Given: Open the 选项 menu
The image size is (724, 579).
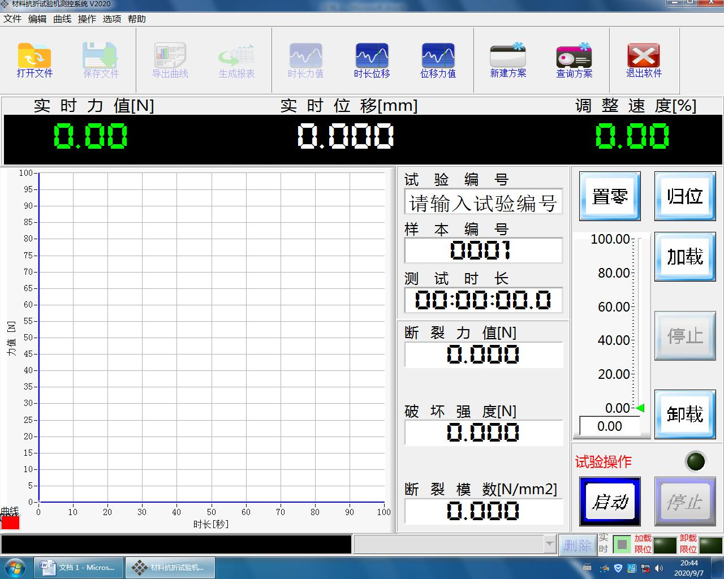Looking at the screenshot, I should [x=112, y=19].
